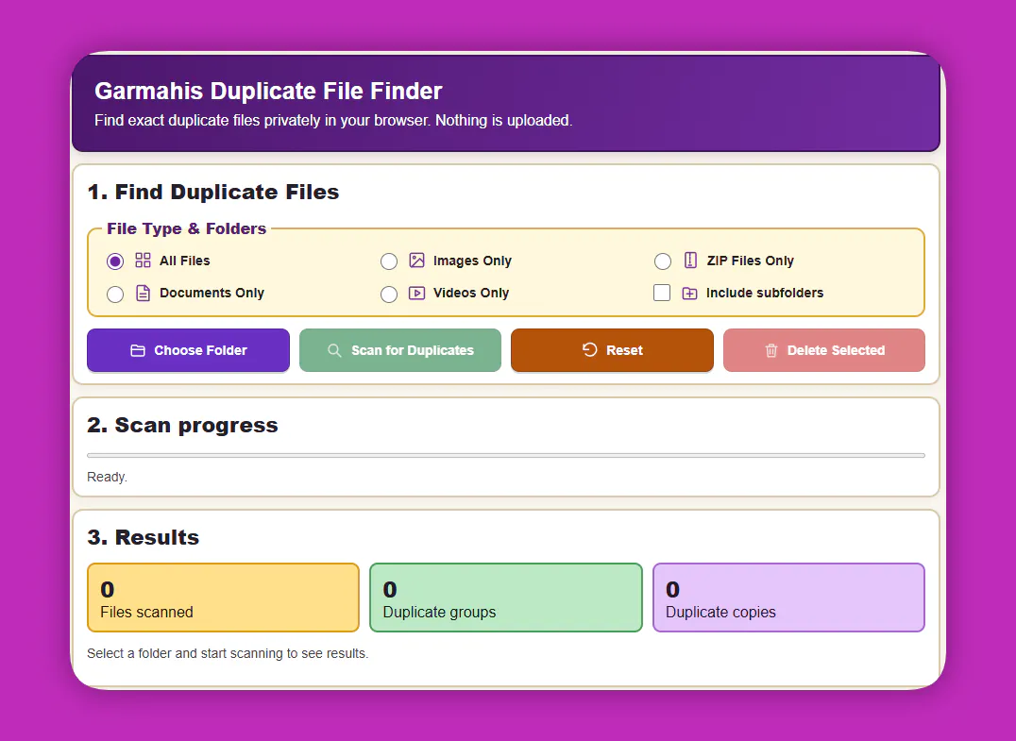Click the '3. Results' heading

144,537
